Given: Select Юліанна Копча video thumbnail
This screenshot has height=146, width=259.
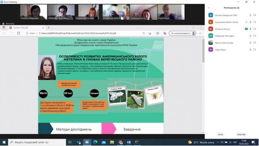Looking at the screenshot, I should [x=144, y=12].
